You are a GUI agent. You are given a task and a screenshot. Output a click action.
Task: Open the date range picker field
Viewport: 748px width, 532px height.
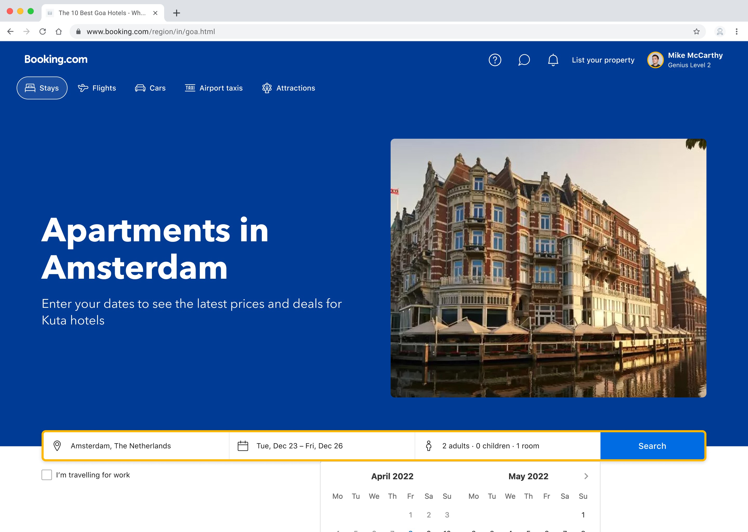point(322,446)
